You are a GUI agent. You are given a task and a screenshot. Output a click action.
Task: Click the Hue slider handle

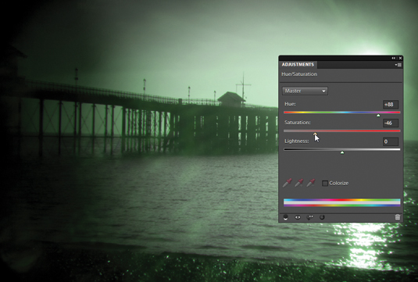pos(378,116)
